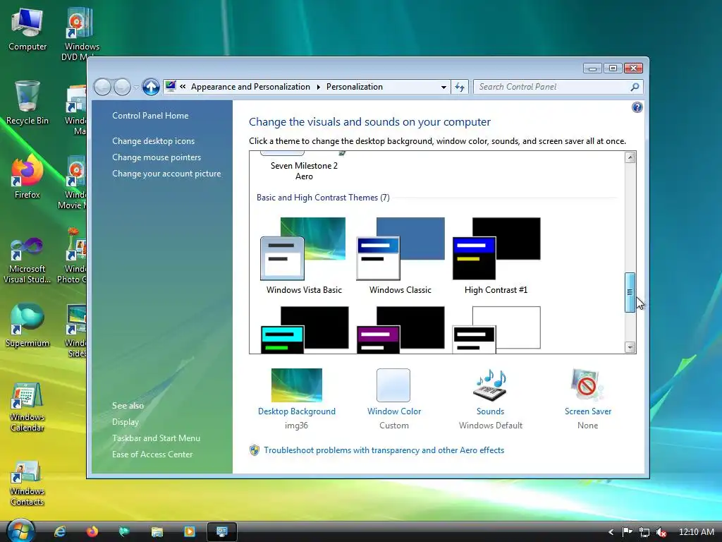The width and height of the screenshot is (722, 542).
Task: Expand the breadcrumb arrow after Appearance and Personalization
Action: [x=318, y=87]
